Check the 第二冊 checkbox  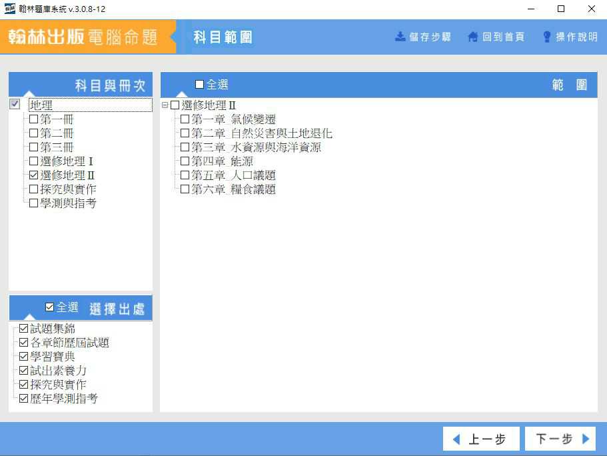34,133
